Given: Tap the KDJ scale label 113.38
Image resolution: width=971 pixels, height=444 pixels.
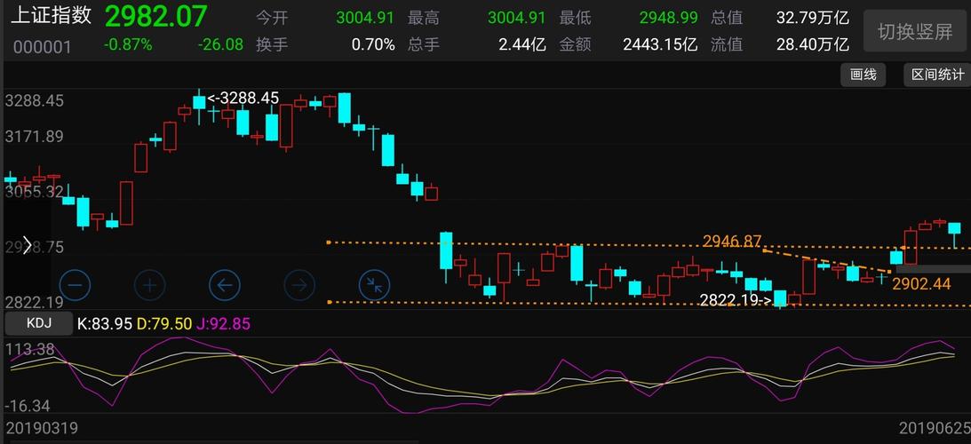Looking at the screenshot, I should pyautogui.click(x=29, y=350).
